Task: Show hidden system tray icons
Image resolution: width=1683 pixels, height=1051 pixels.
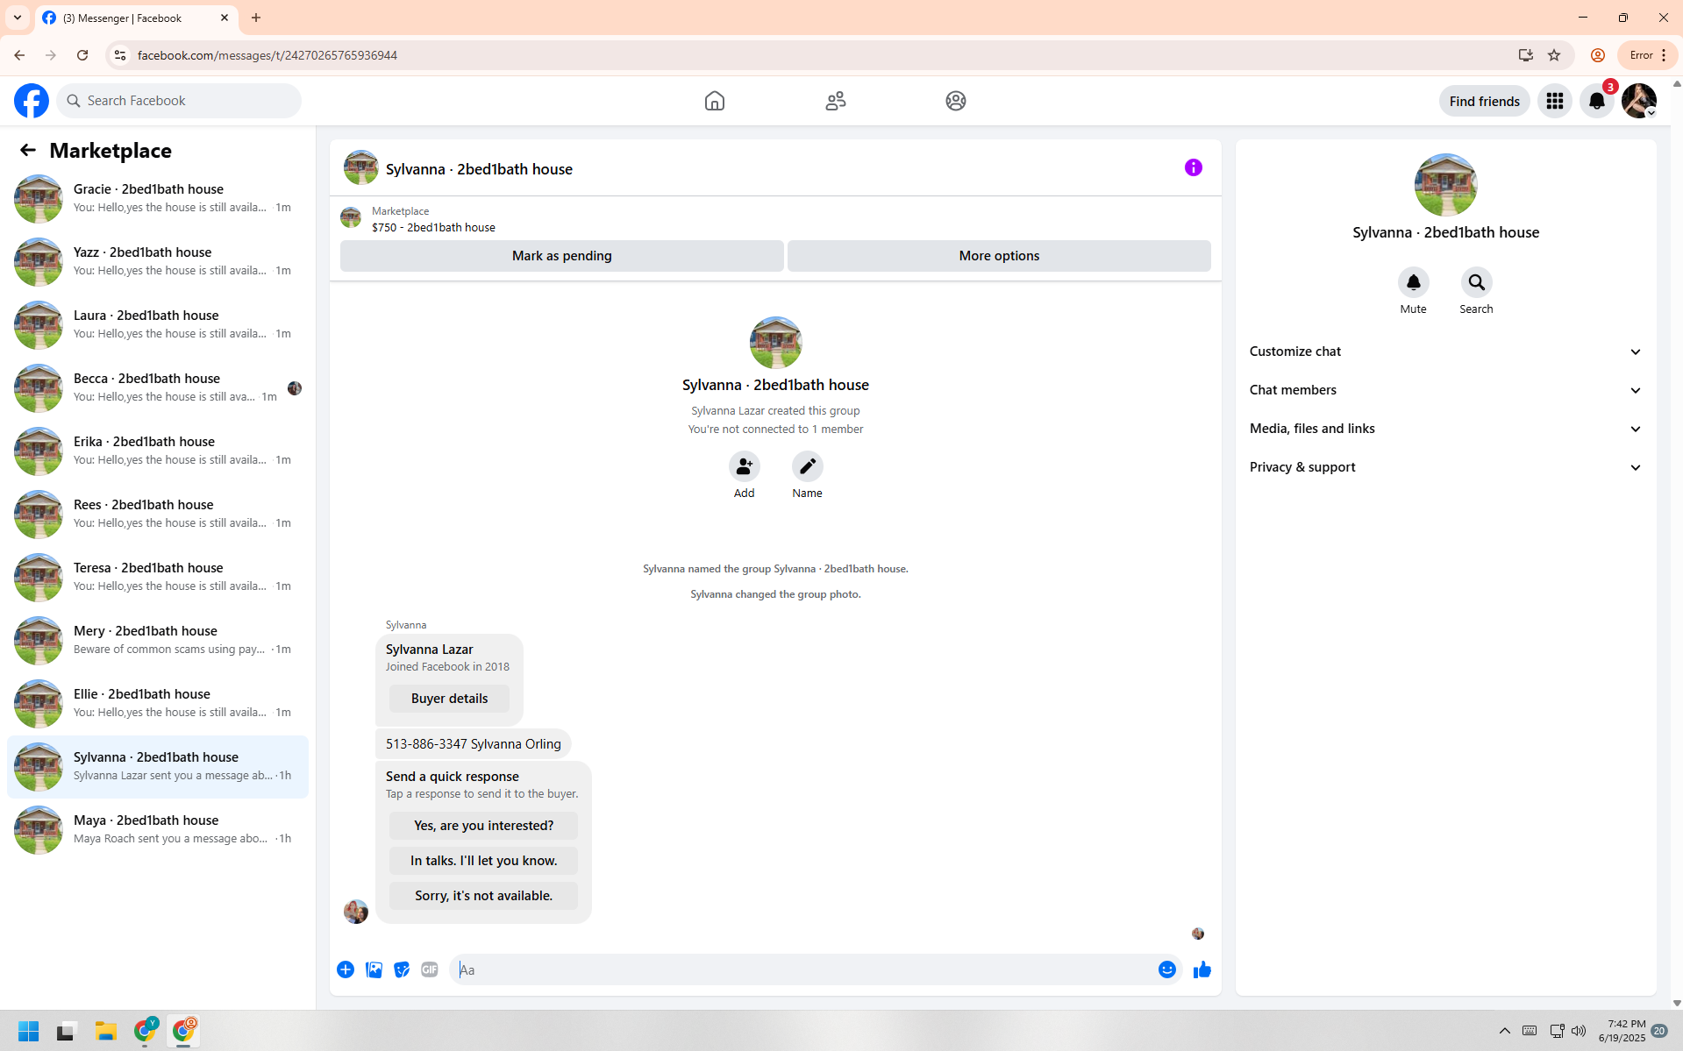Action: point(1505,1031)
